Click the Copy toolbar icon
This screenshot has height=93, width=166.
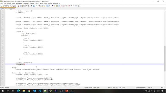(x=21, y=6)
